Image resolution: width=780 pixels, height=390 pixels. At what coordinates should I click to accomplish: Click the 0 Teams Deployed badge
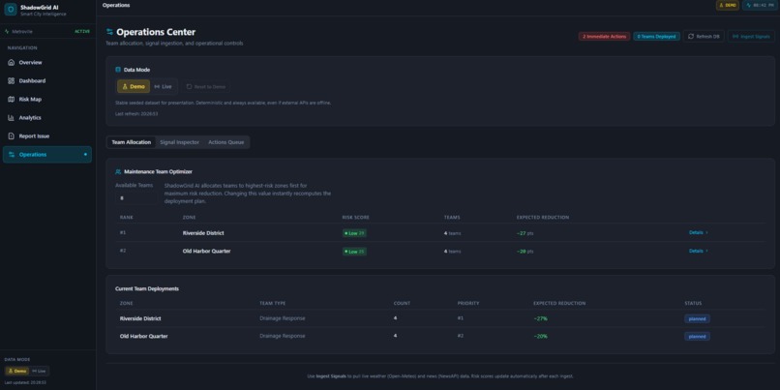coord(657,37)
